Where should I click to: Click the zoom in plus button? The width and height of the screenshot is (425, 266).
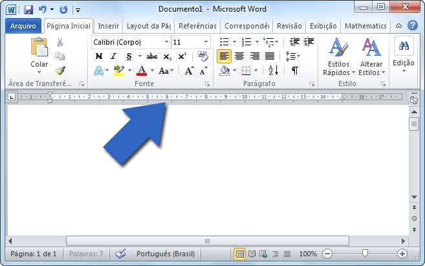pos(402,254)
